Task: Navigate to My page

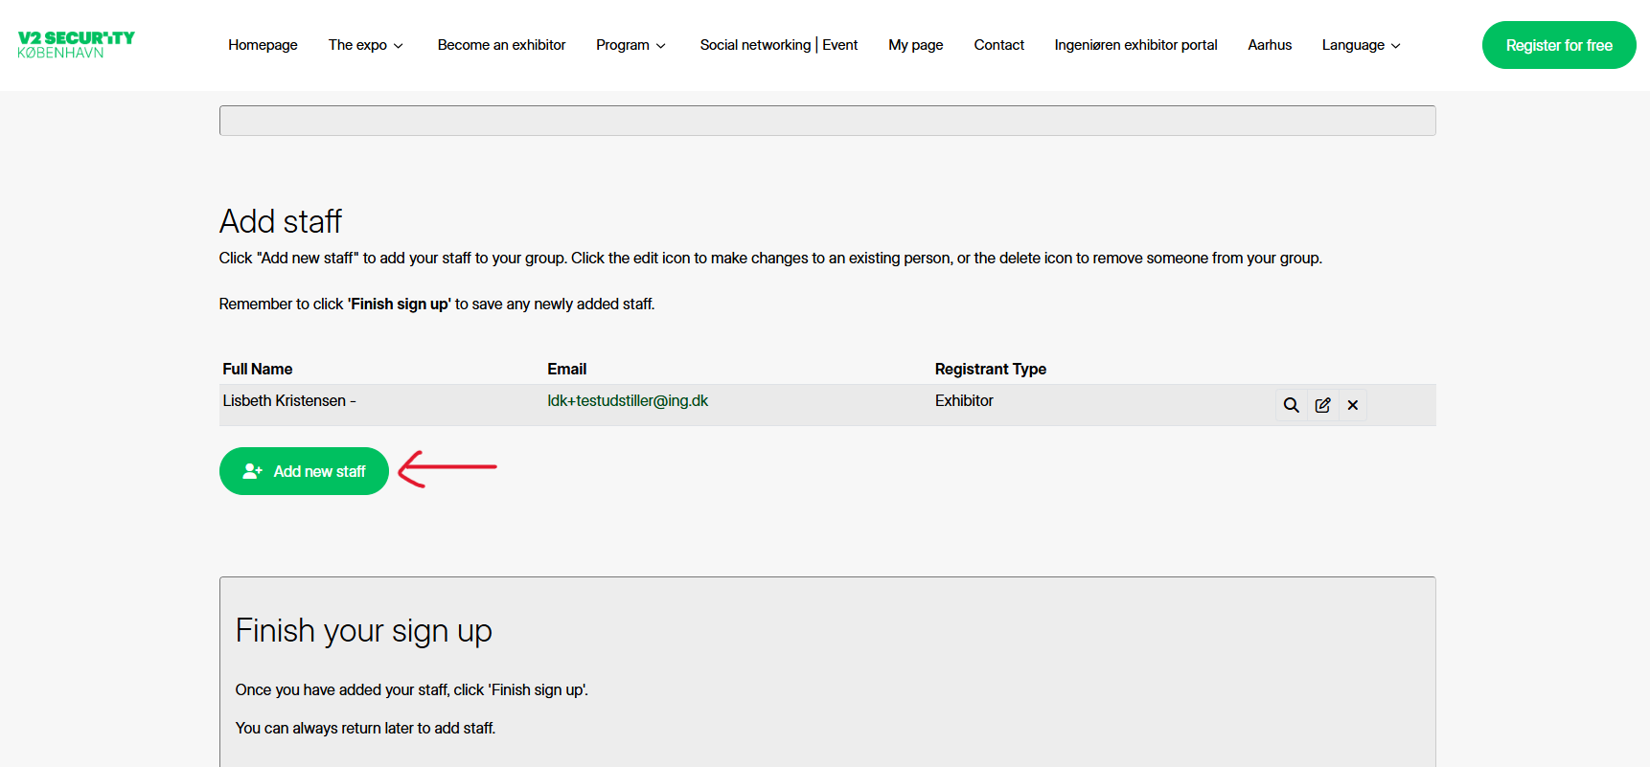Action: click(x=915, y=45)
